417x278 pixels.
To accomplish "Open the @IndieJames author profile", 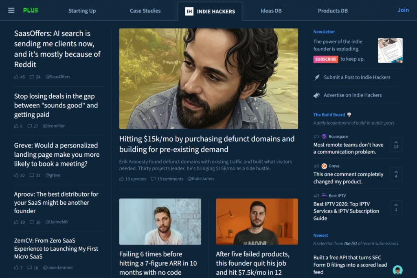I will click(201, 179).
